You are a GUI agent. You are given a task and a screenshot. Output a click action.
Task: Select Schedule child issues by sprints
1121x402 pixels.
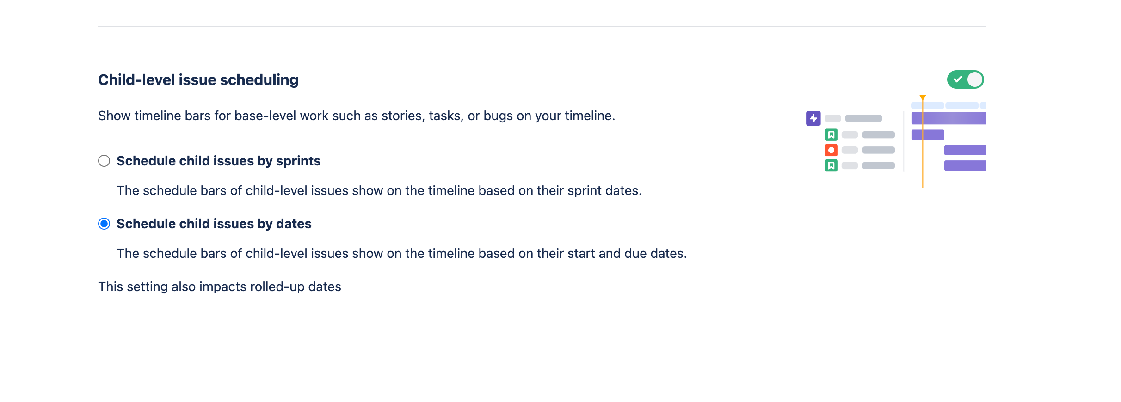click(104, 161)
